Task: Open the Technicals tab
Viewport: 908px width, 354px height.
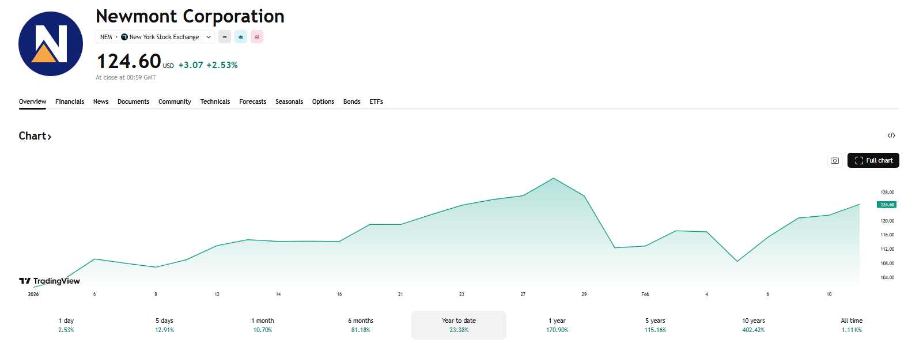Action: point(215,101)
